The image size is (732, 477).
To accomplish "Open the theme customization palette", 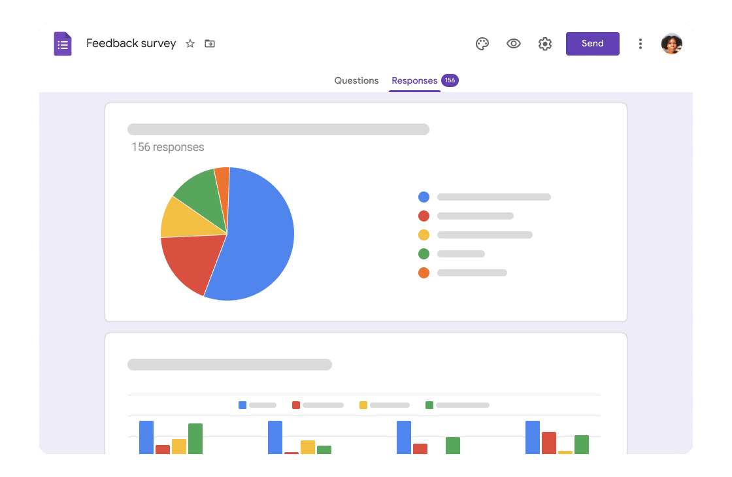I will pos(482,44).
